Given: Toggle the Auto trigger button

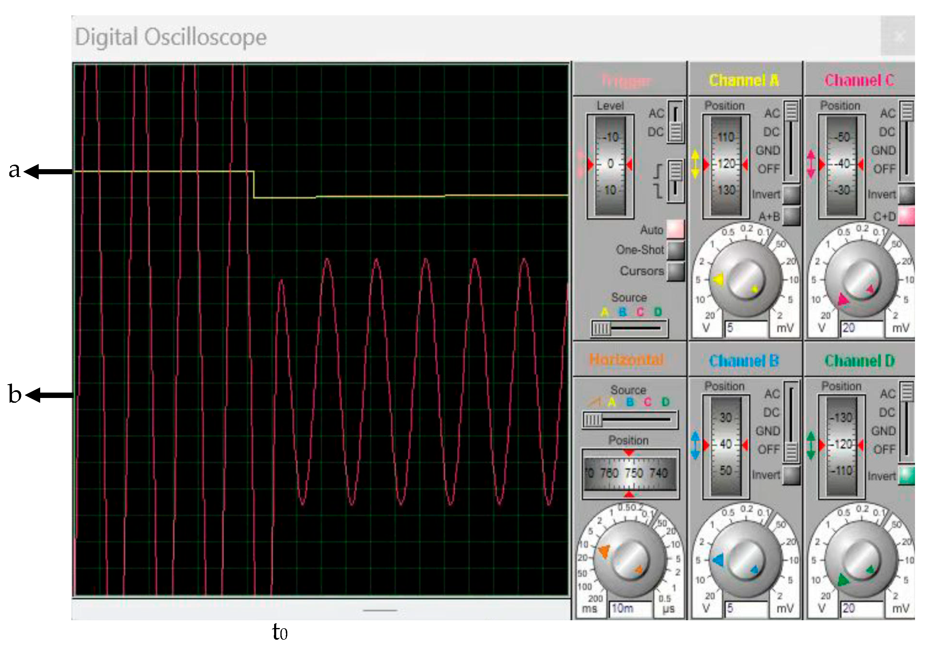Looking at the screenshot, I should [x=675, y=229].
